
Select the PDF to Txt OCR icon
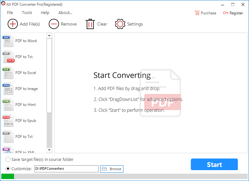[x=8, y=57]
